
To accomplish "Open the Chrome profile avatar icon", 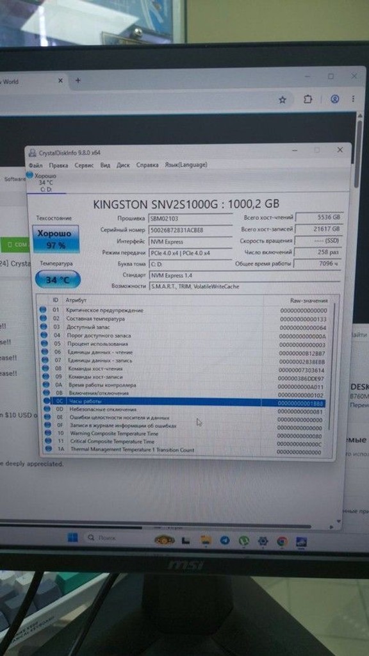I will 334,99.
